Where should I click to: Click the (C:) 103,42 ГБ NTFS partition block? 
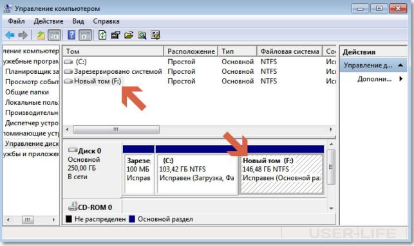click(x=197, y=174)
